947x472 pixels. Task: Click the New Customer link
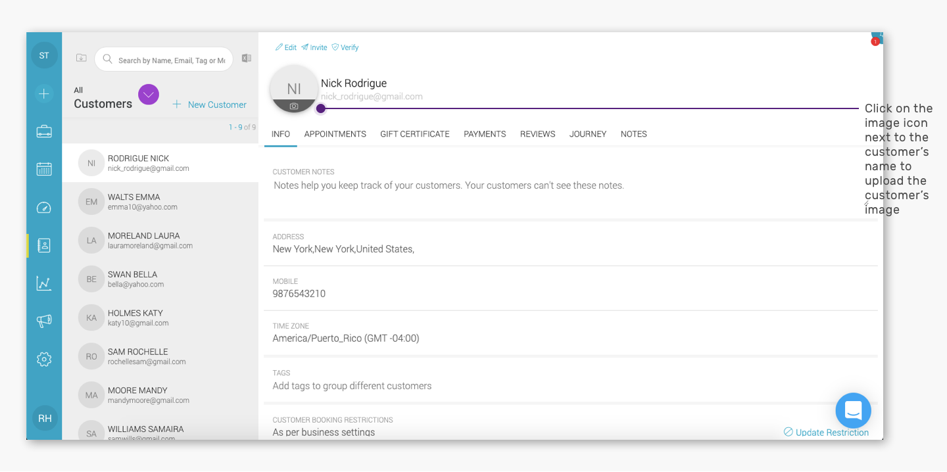pos(210,105)
